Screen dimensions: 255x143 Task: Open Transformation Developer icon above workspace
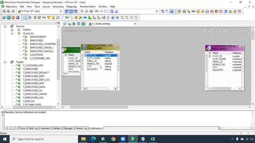74,24
